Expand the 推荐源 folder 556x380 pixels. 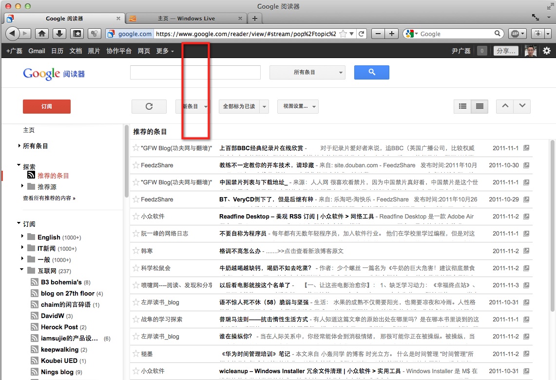pyautogui.click(x=22, y=186)
